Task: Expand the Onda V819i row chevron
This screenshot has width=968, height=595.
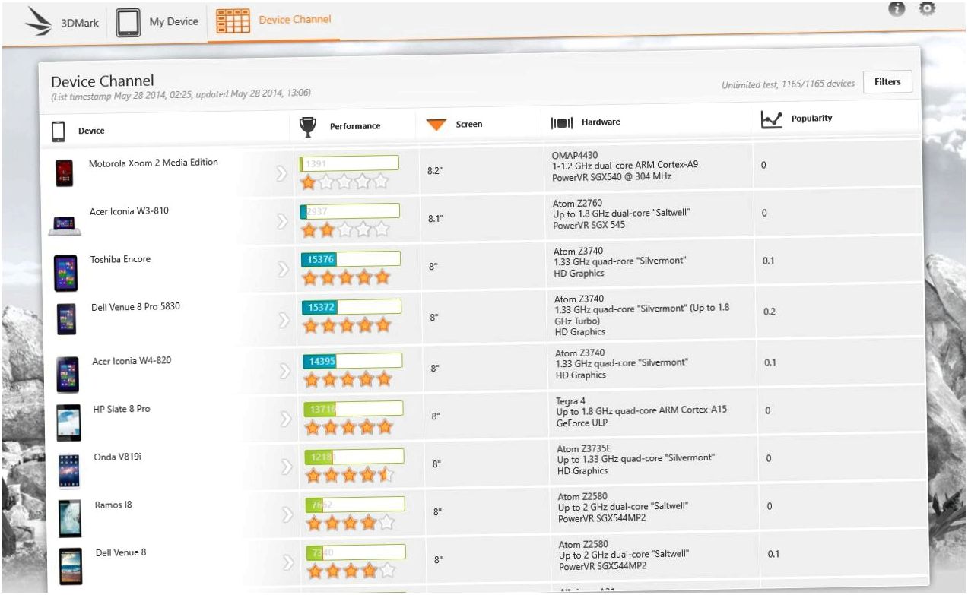Action: (287, 467)
